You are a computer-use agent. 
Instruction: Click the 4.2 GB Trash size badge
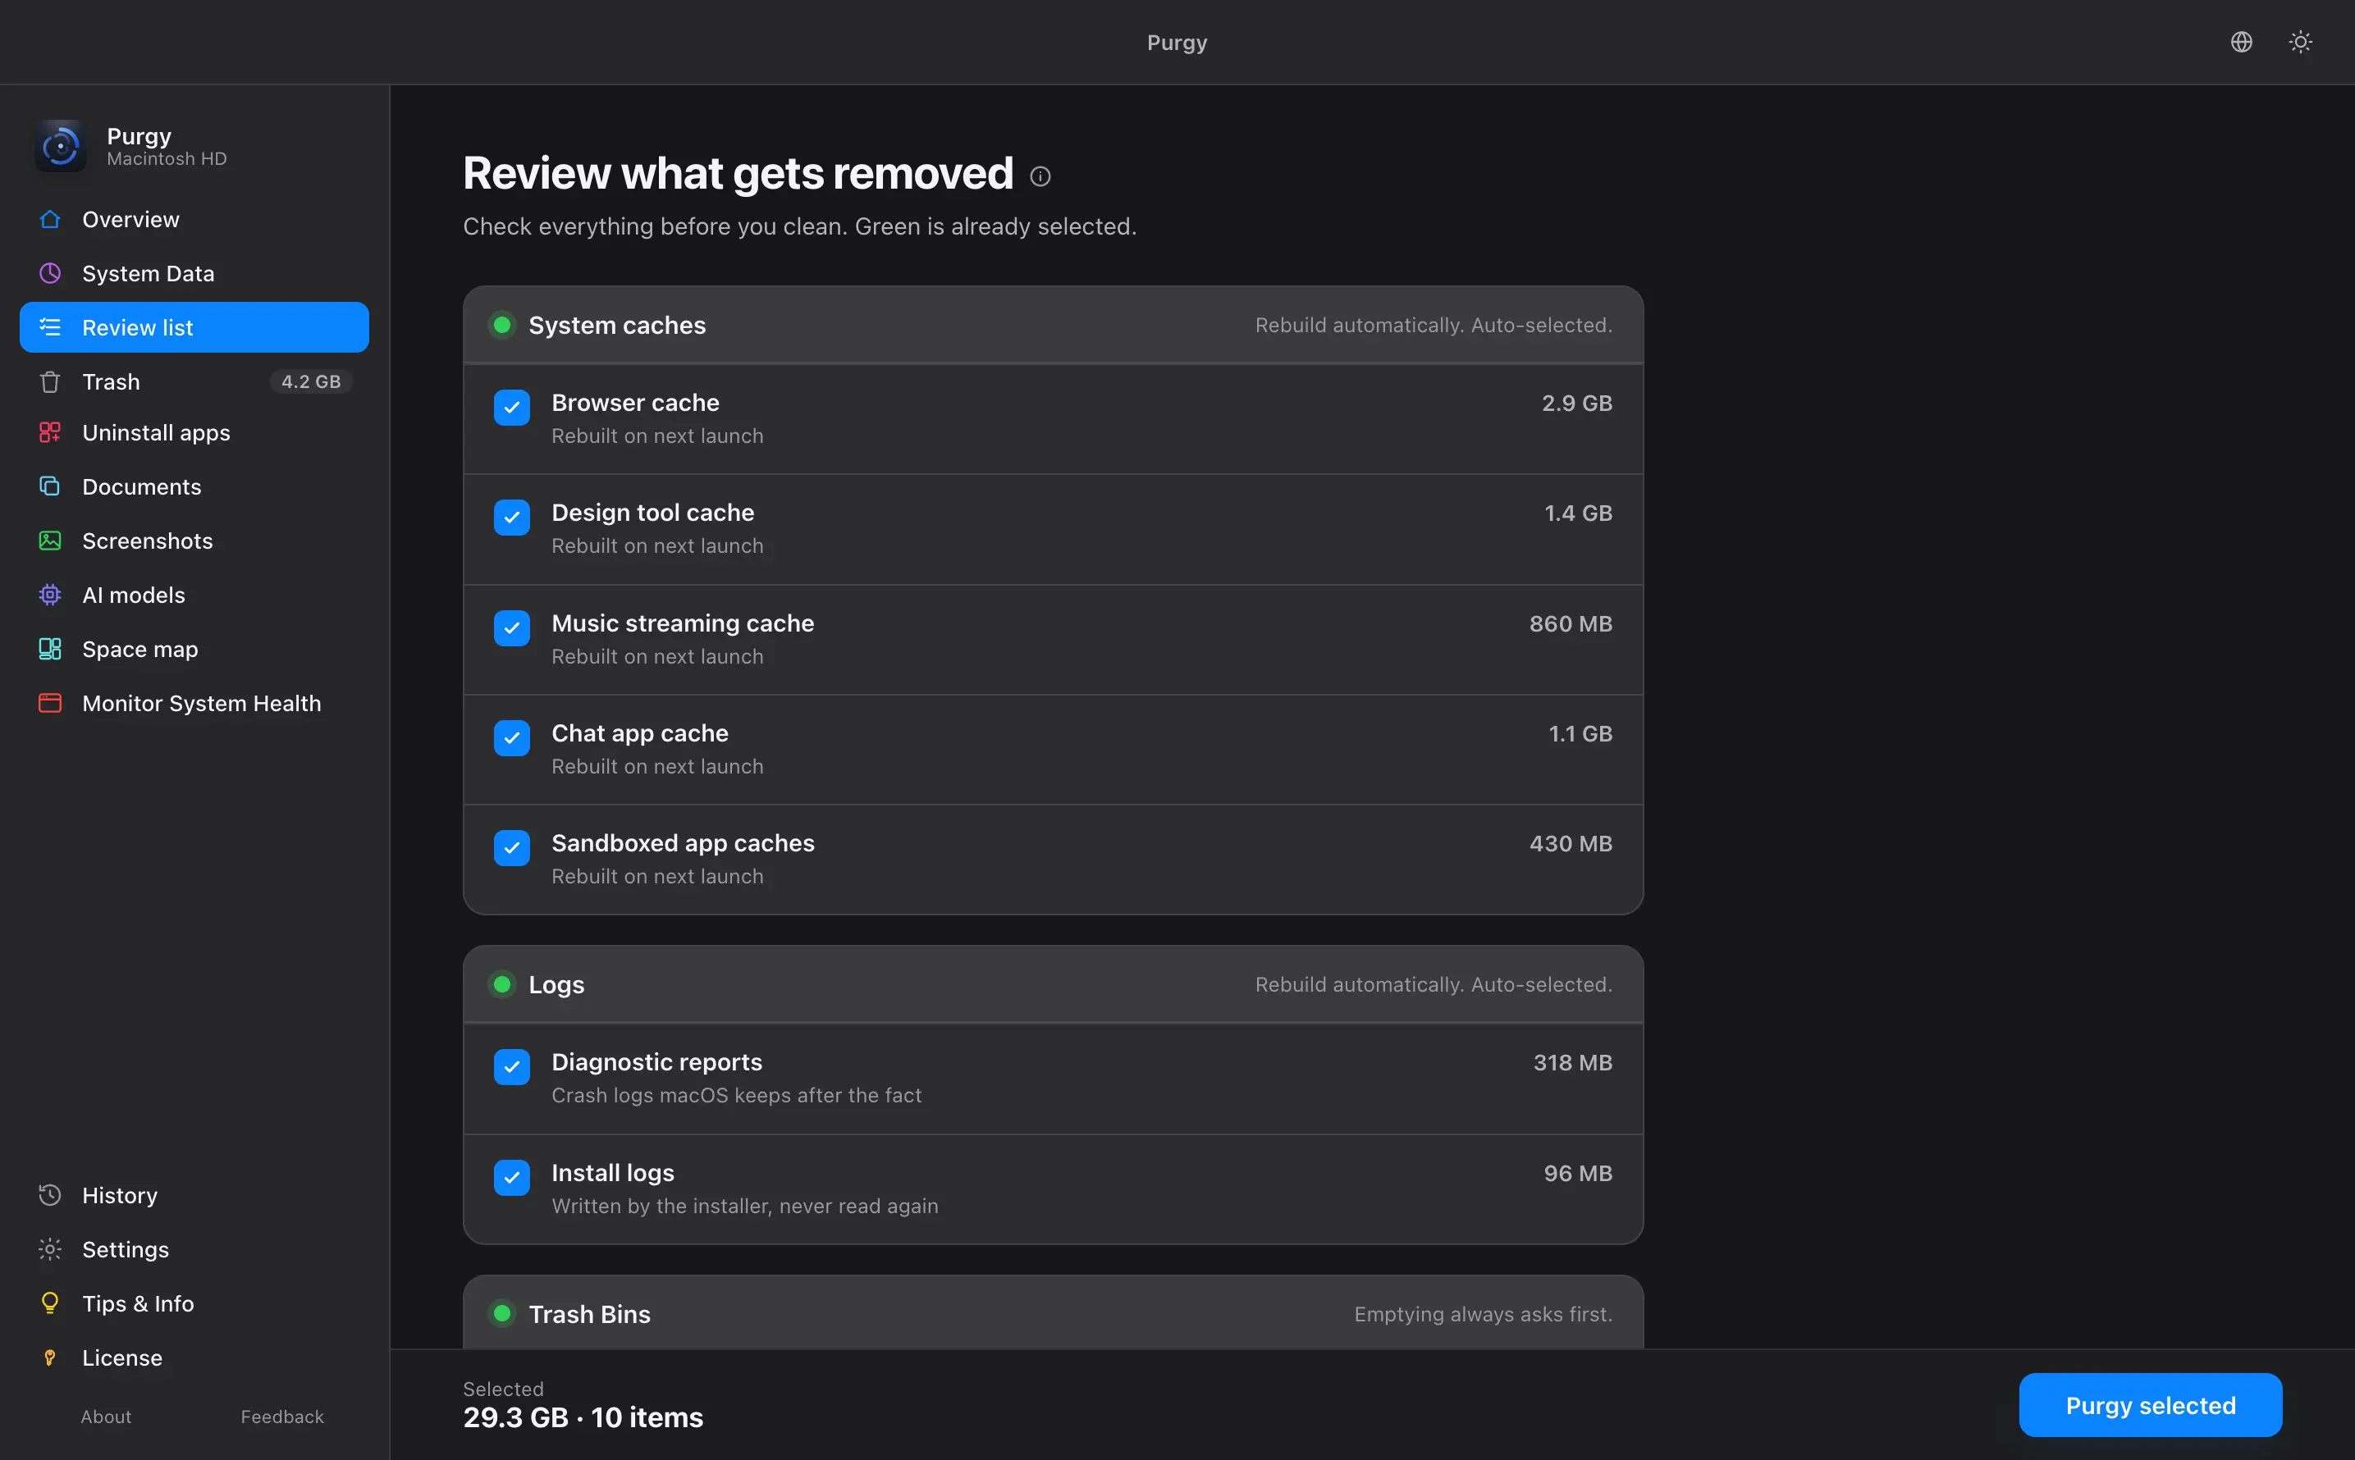coord(311,381)
